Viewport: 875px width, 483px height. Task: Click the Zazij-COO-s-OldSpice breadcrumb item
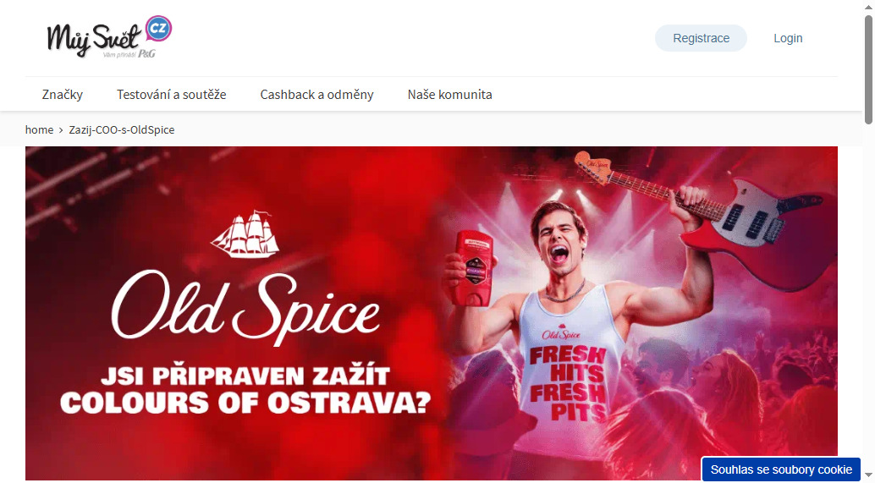[122, 130]
